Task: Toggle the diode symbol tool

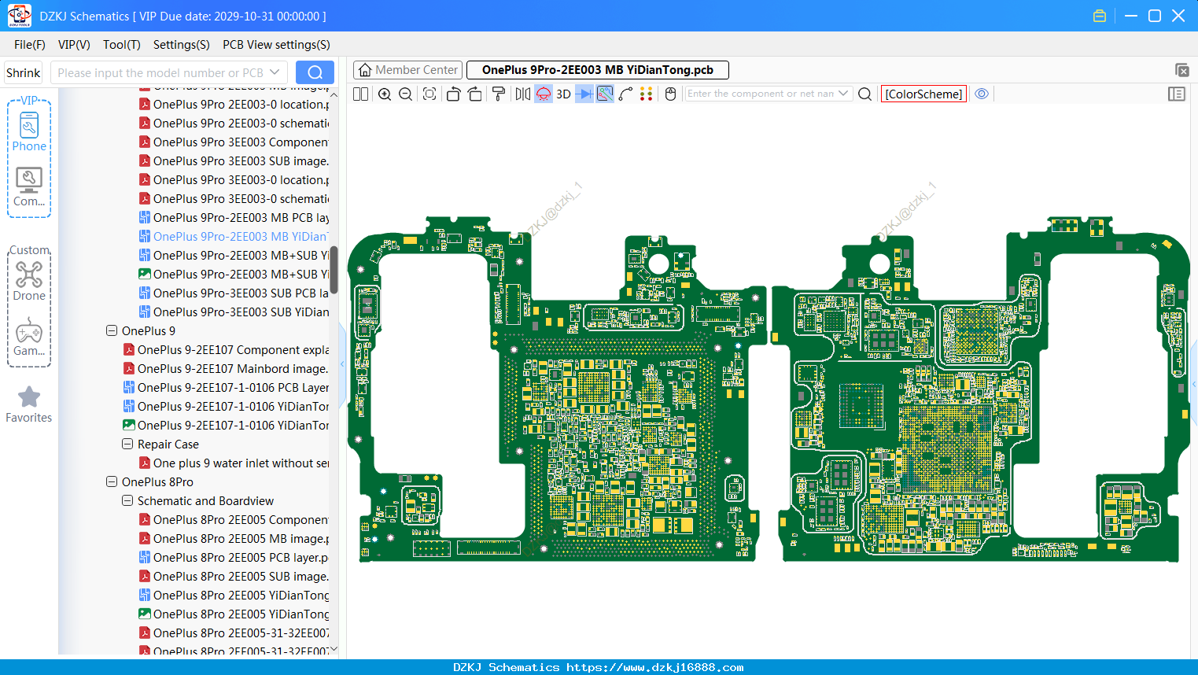Action: (x=584, y=94)
